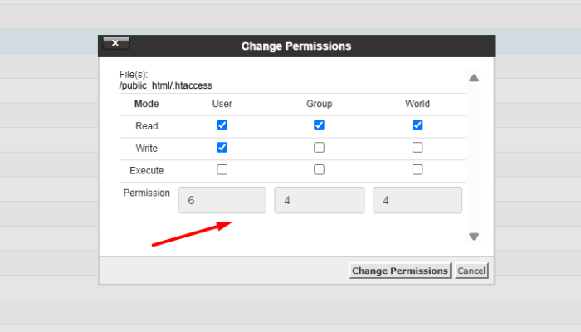Check the User Execute checkbox
The width and height of the screenshot is (581, 332).
[222, 170]
